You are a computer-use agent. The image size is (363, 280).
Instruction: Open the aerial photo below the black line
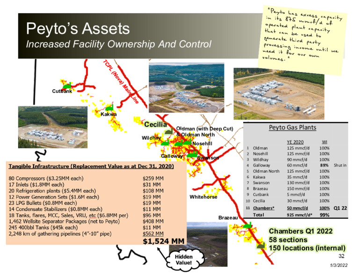(53, 127)
